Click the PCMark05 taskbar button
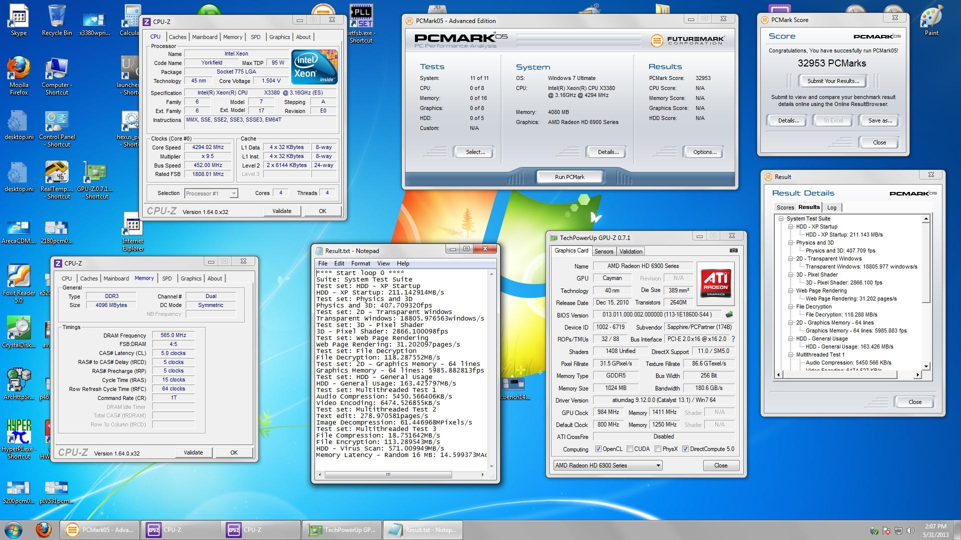Image resolution: width=961 pixels, height=540 pixels. point(100,529)
